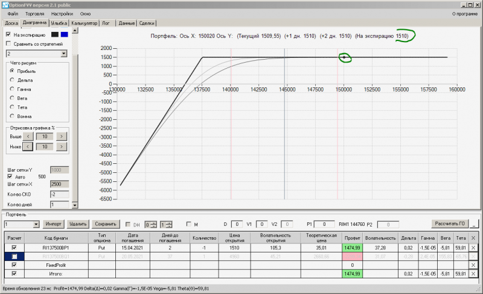The image size is (483, 294).
Task: Click the blue color swatch
Action: coord(65,34)
